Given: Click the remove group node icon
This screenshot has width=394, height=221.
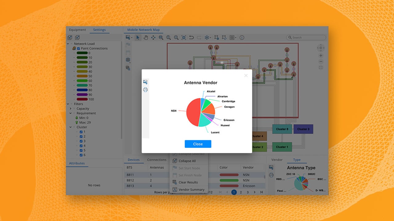Looking at the screenshot, I should [224, 37].
